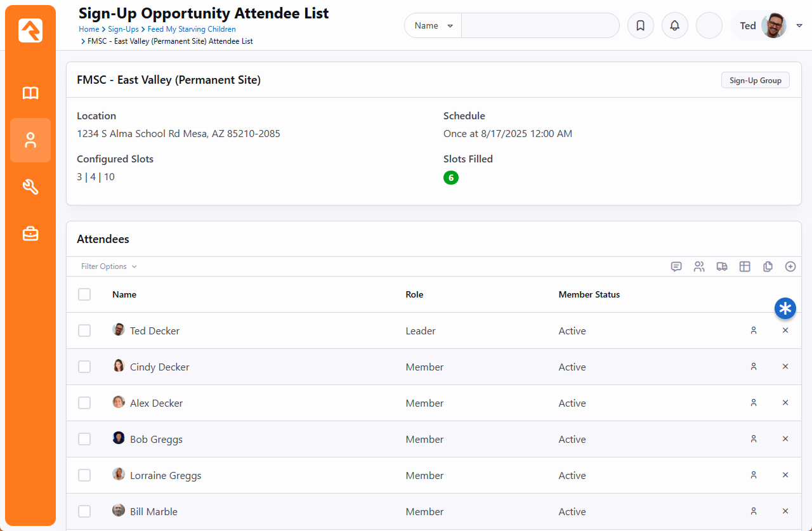Remove Cindy Decker using the X icon
This screenshot has width=812, height=531.
(785, 367)
